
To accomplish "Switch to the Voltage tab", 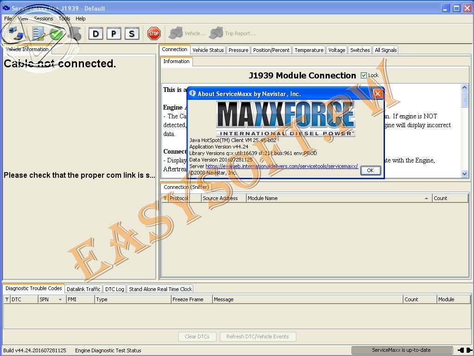I will point(337,50).
